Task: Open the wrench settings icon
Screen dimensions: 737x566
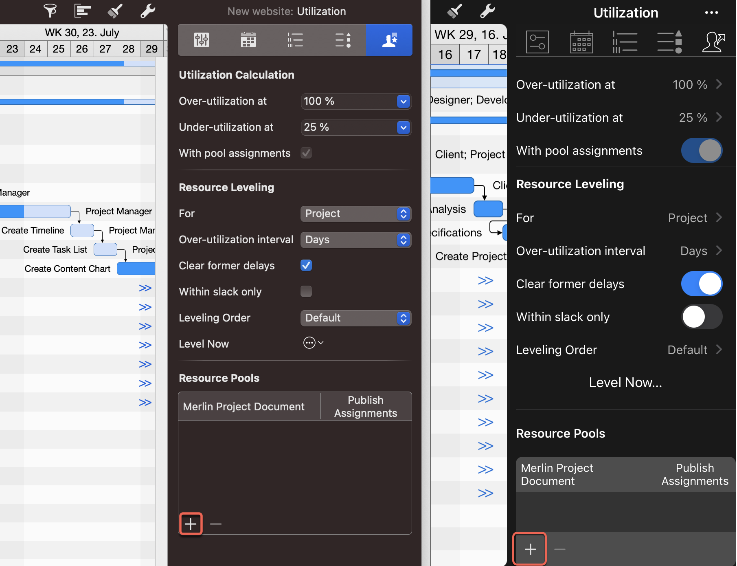Action: pos(147,11)
